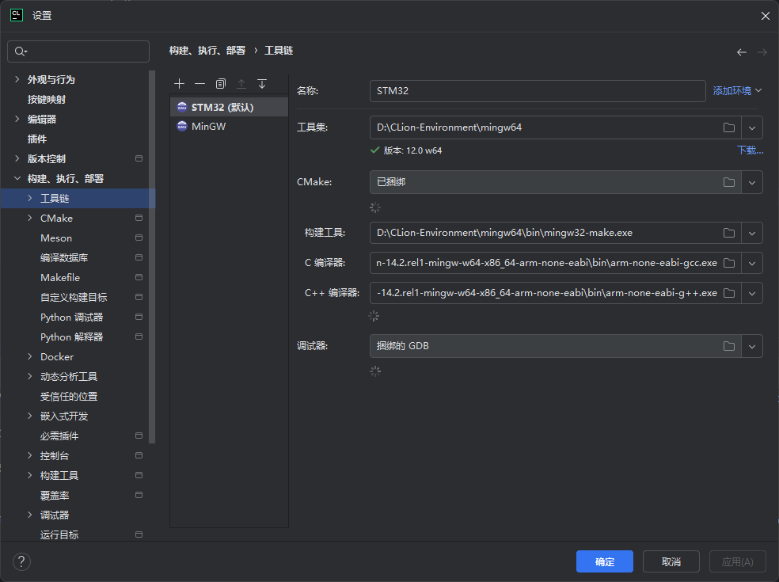Remove selected toolchain with minus icon
This screenshot has width=779, height=582.
199,83
